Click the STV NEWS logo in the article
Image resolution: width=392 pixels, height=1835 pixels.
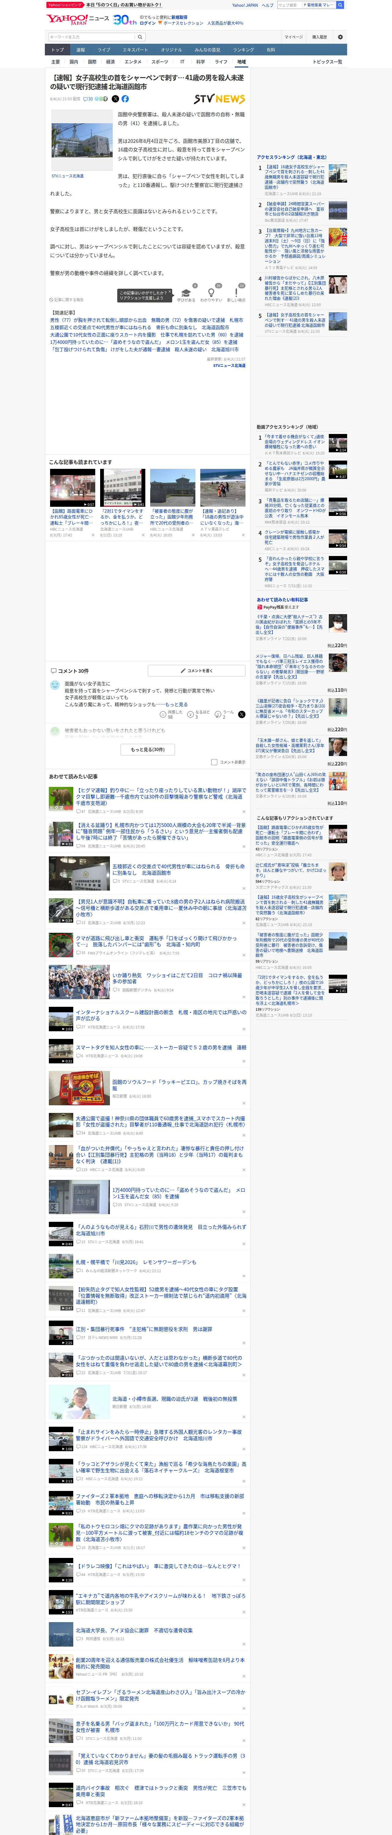coord(219,99)
